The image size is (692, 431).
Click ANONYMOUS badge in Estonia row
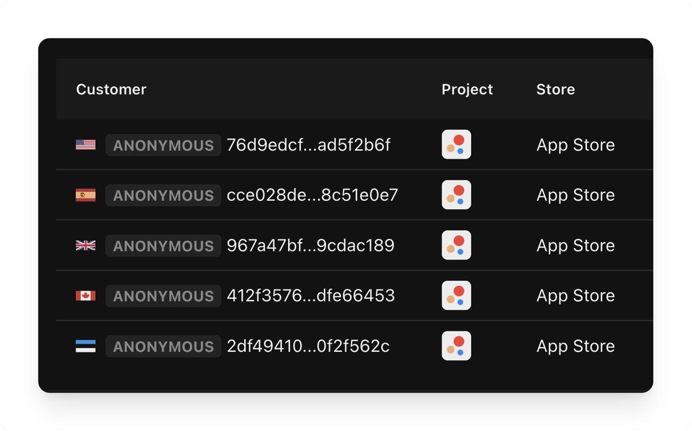[x=163, y=346]
